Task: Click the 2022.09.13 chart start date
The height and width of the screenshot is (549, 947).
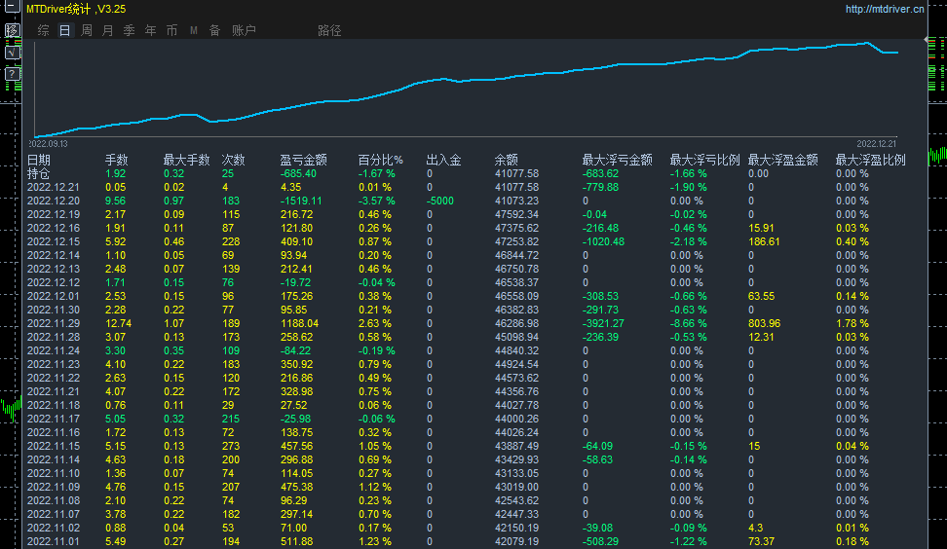Action: coord(49,144)
